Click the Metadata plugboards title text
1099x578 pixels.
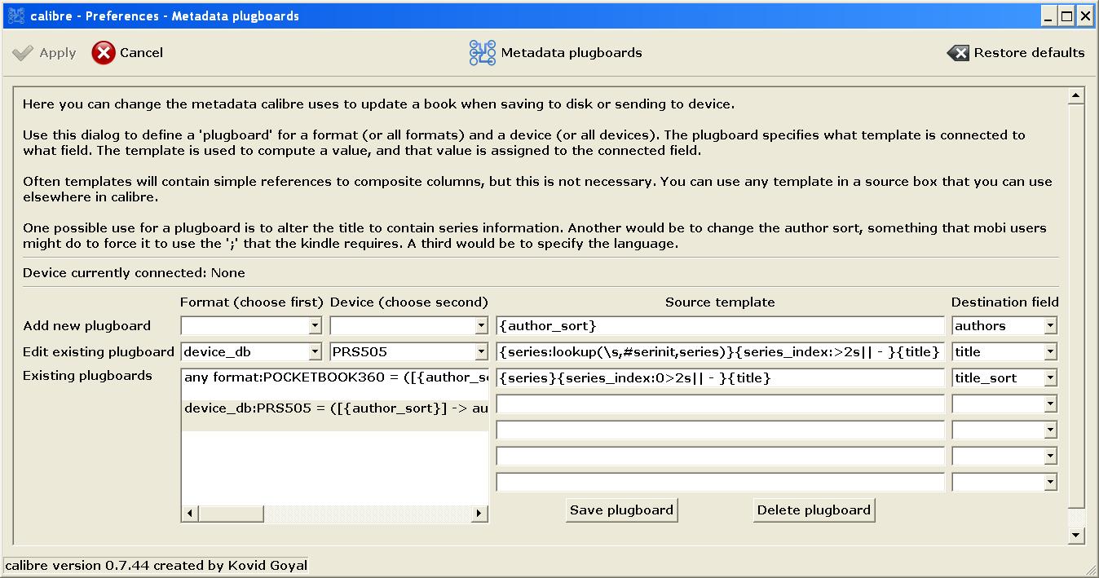tap(572, 53)
